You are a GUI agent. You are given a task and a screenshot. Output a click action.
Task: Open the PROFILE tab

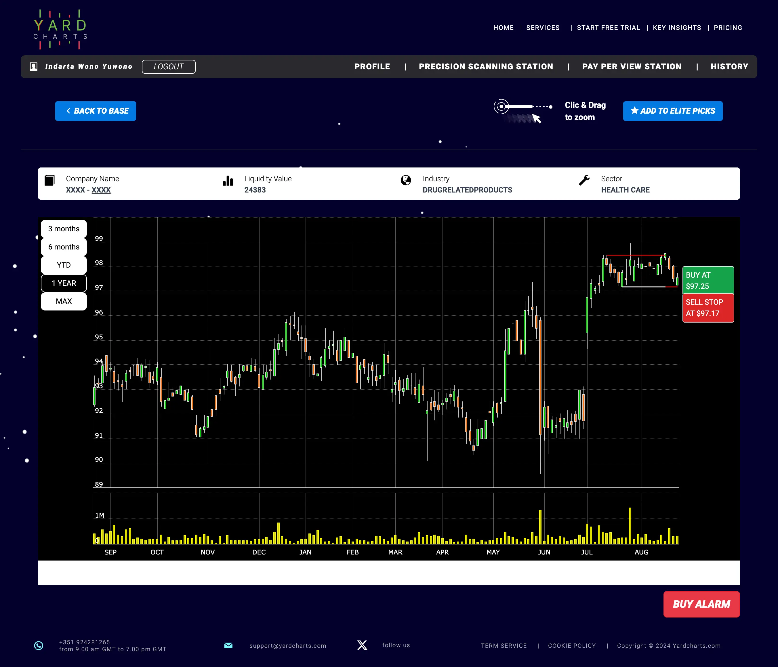tap(372, 66)
